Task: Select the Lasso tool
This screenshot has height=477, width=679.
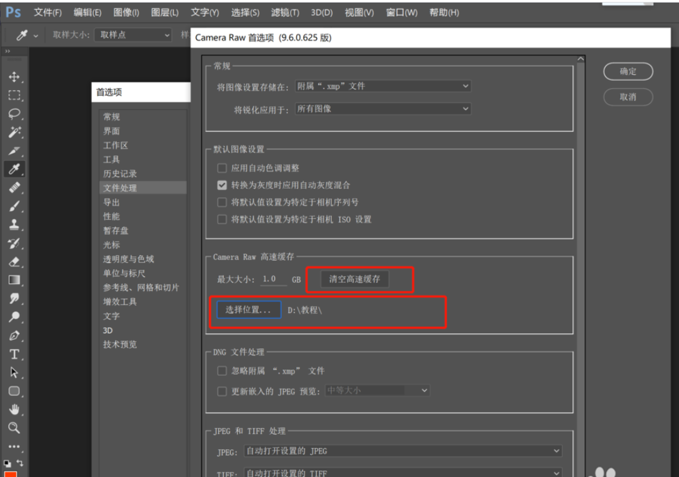Action: (14, 114)
